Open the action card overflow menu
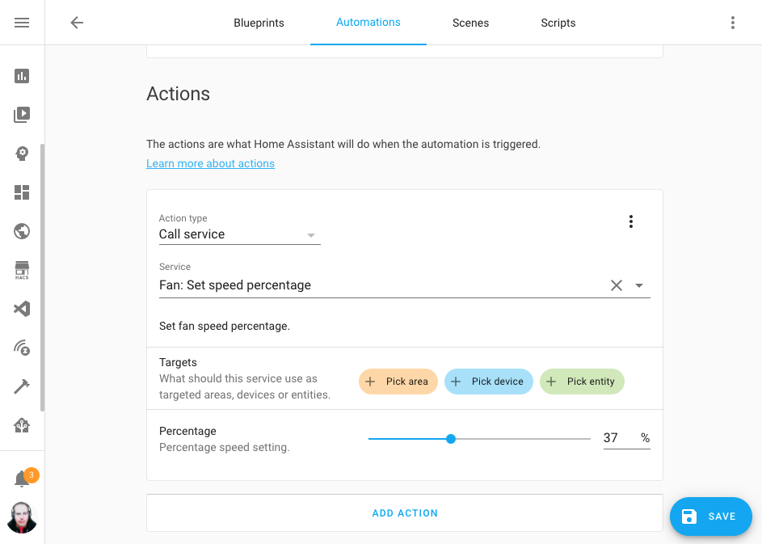762x544 pixels. pyautogui.click(x=631, y=221)
